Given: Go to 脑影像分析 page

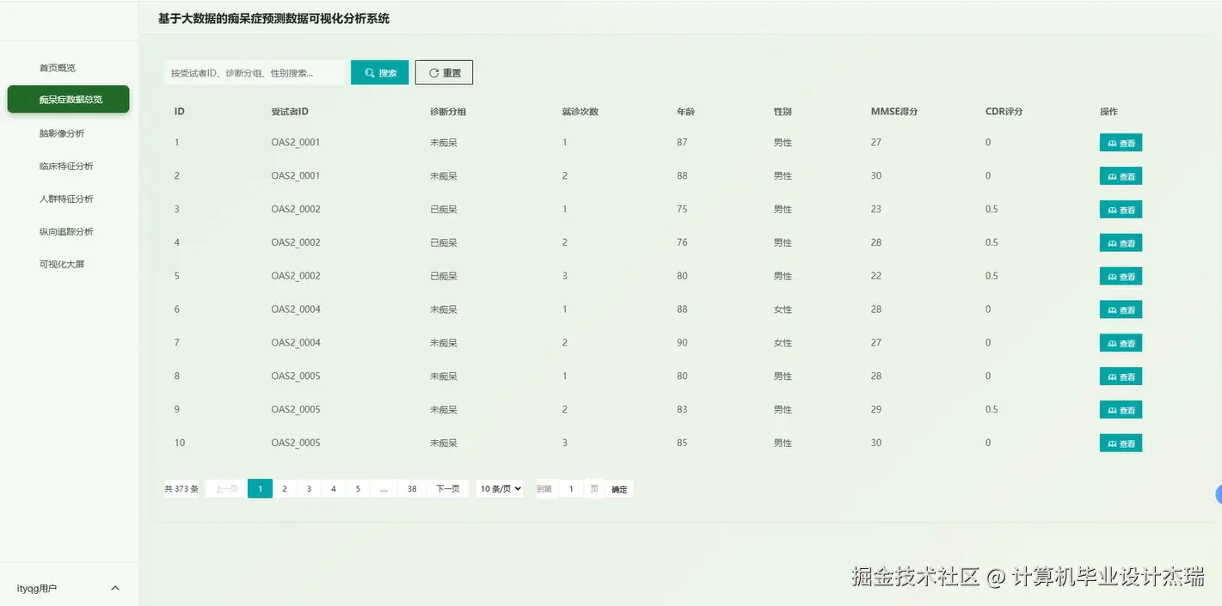Looking at the screenshot, I should coord(62,133).
